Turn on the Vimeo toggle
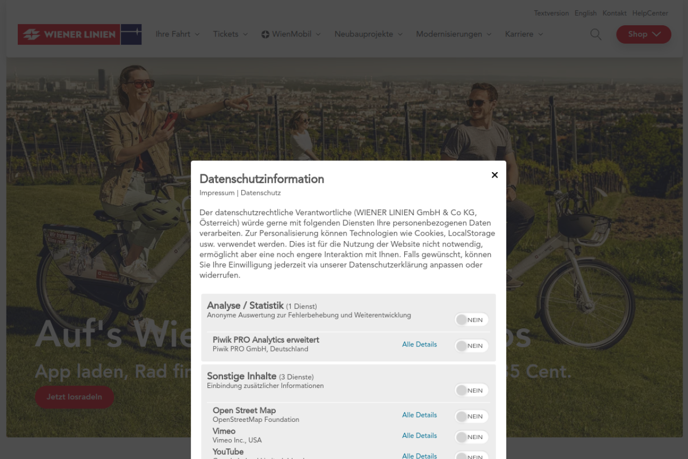This screenshot has height=459, width=688. click(x=471, y=437)
